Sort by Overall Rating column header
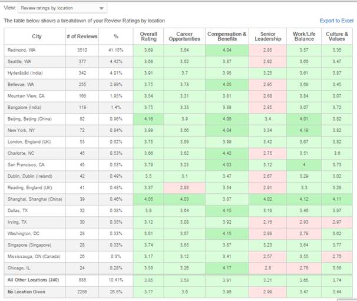Image resolution: width=357 pixels, height=301 pixels. click(x=148, y=37)
